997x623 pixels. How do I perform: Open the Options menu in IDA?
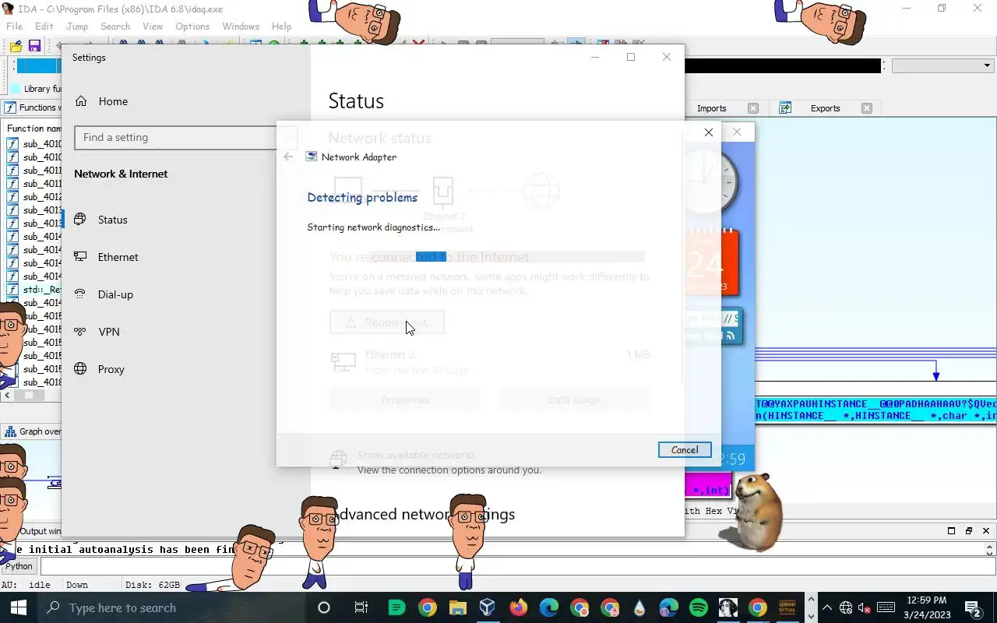192,26
